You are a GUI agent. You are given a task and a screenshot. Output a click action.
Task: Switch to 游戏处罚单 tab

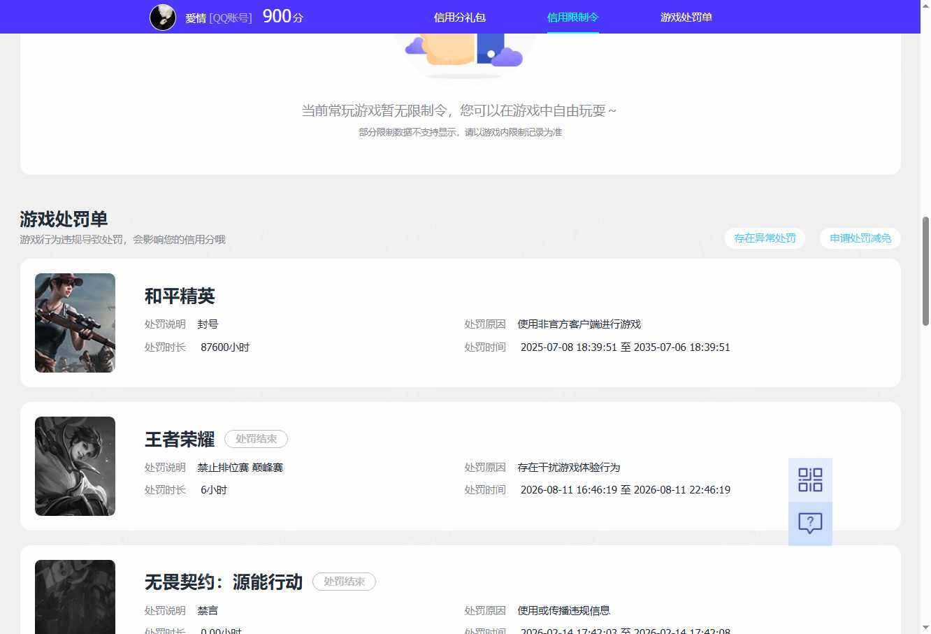(x=686, y=17)
